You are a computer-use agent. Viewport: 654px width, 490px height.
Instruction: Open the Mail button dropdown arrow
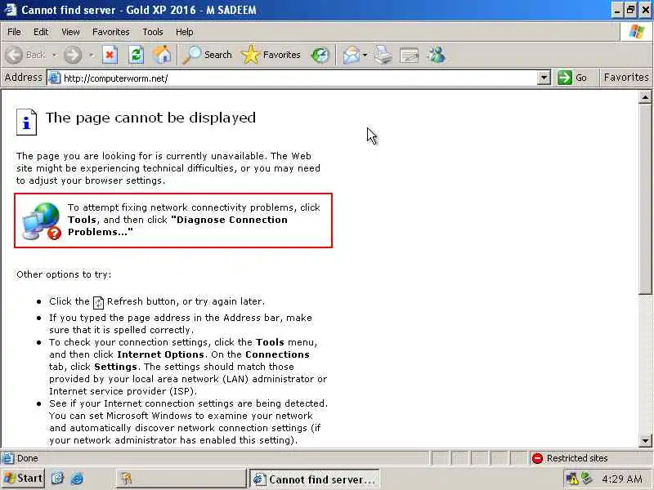click(365, 55)
